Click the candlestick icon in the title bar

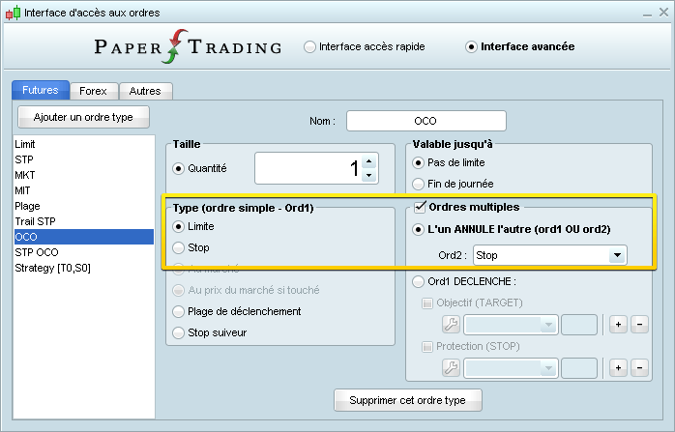click(x=13, y=13)
